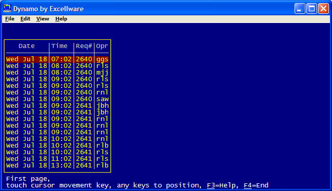This screenshot has height=191, width=332.
Task: Select the row 10:02 2641 rnl
Action: point(57,139)
